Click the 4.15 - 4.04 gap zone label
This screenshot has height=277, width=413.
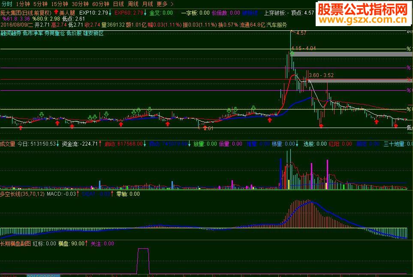(x=304, y=48)
